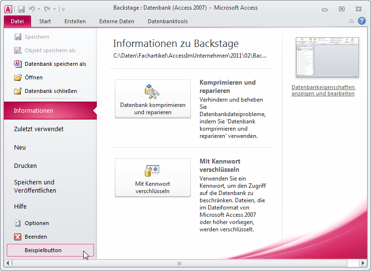Click the horizontal scrollbar's right arrow
This screenshot has width=371, height=271.
359,263
